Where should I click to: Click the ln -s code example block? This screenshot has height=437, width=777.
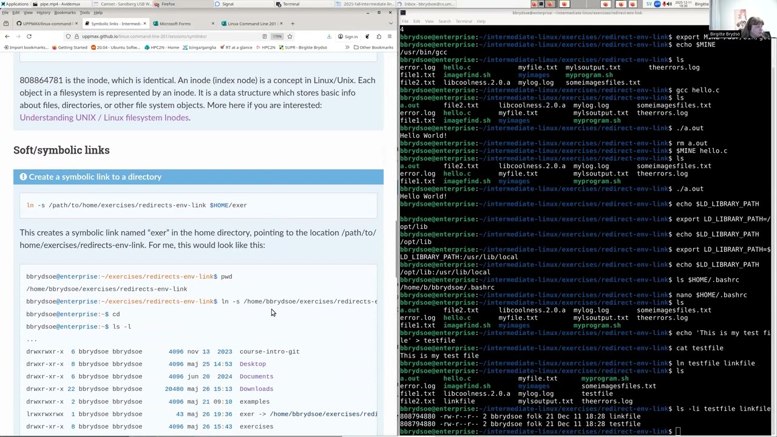[x=198, y=205]
